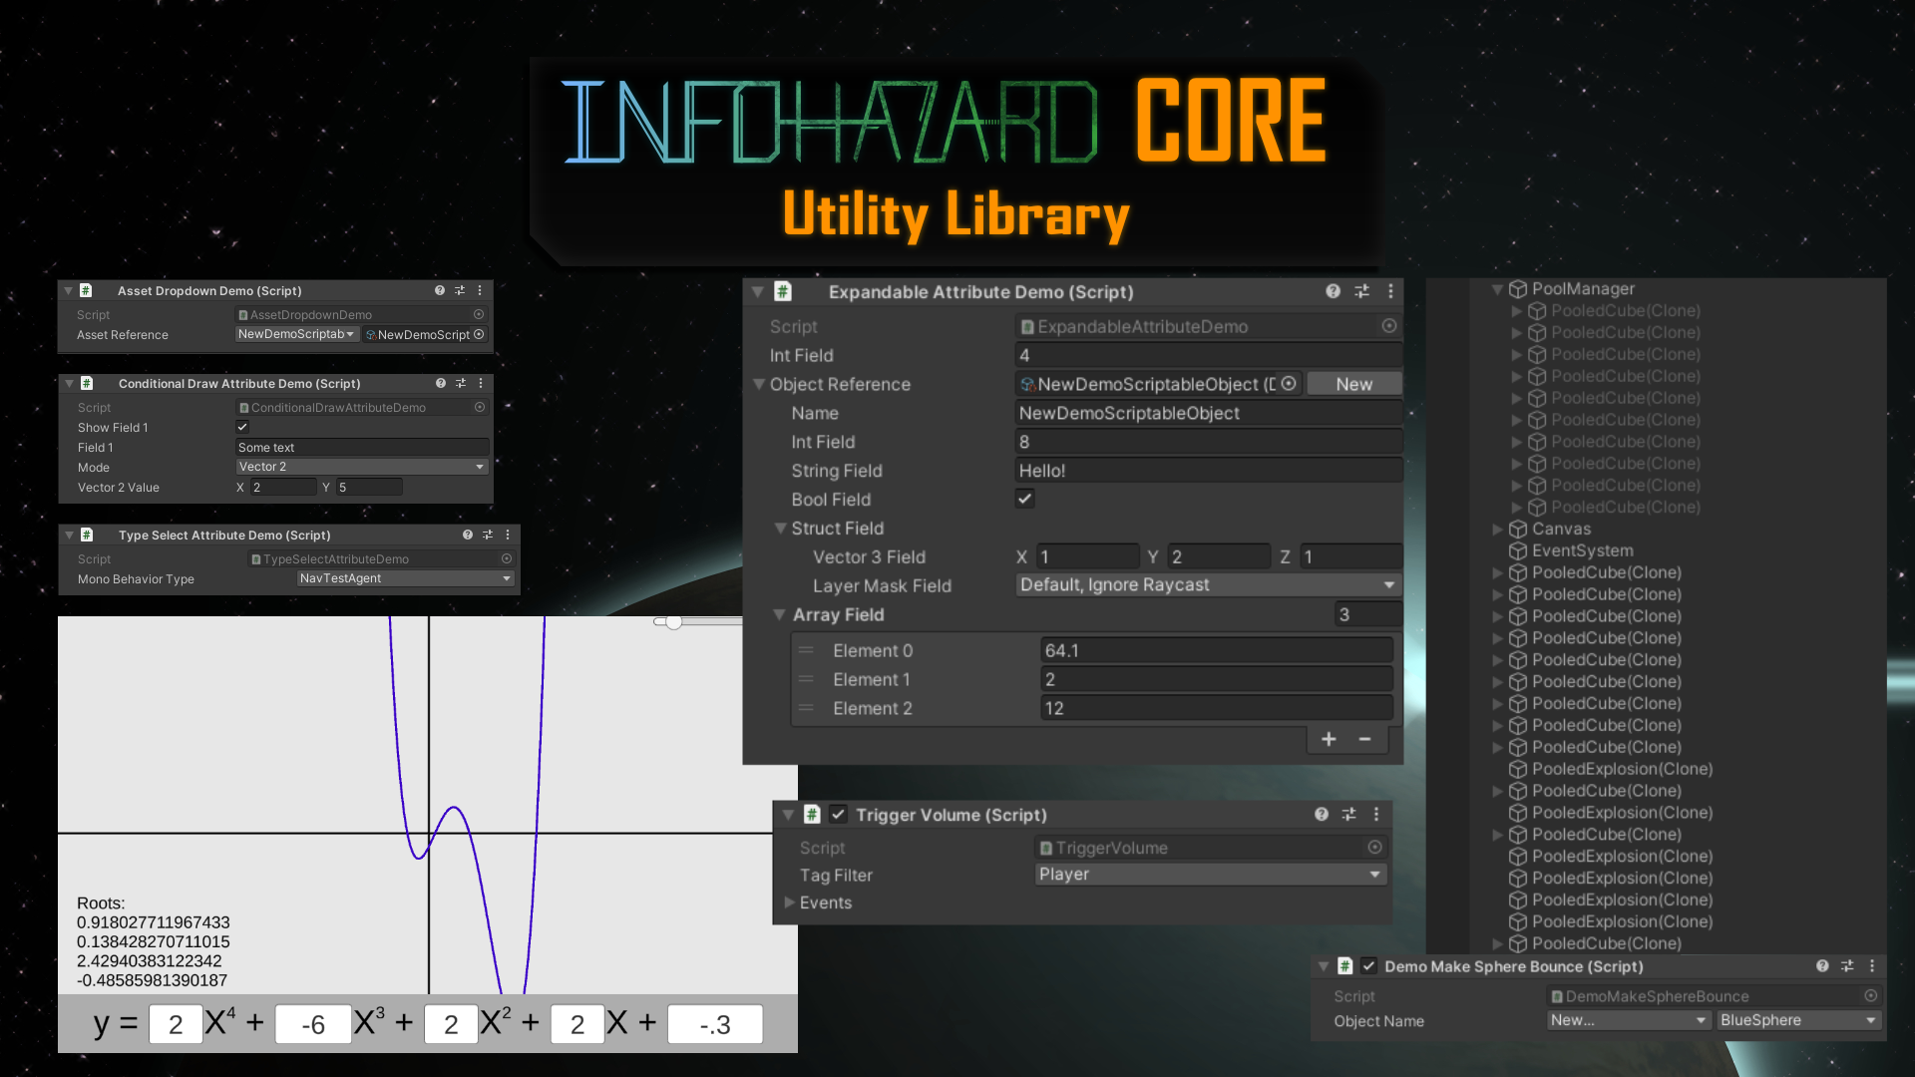
Task: Toggle the Bool Field checkbox
Action: tap(1024, 499)
